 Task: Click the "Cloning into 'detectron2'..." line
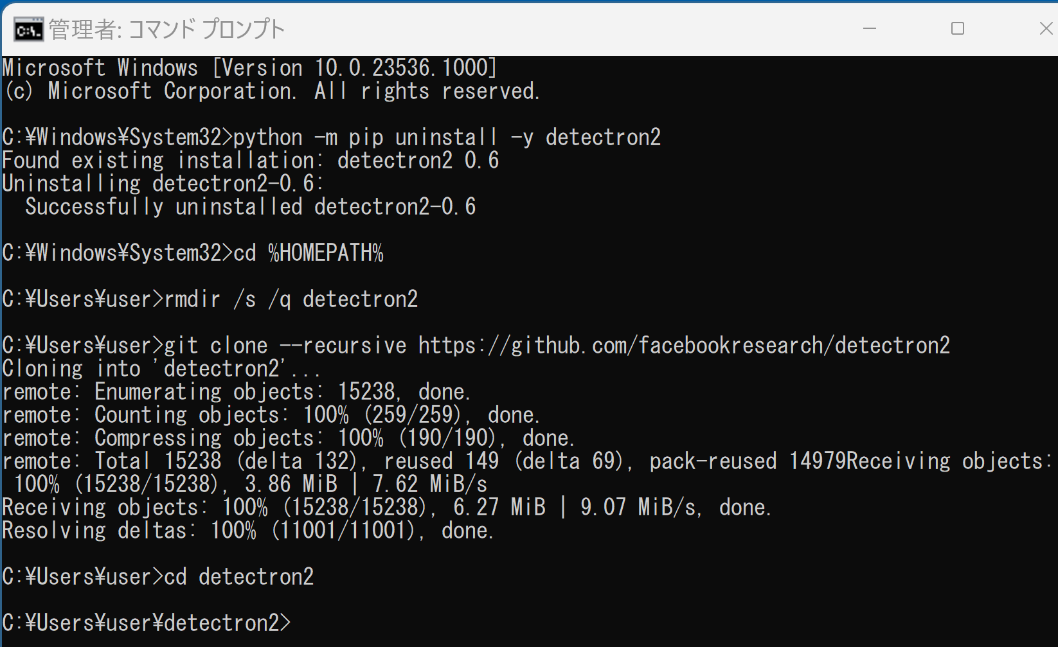161,369
